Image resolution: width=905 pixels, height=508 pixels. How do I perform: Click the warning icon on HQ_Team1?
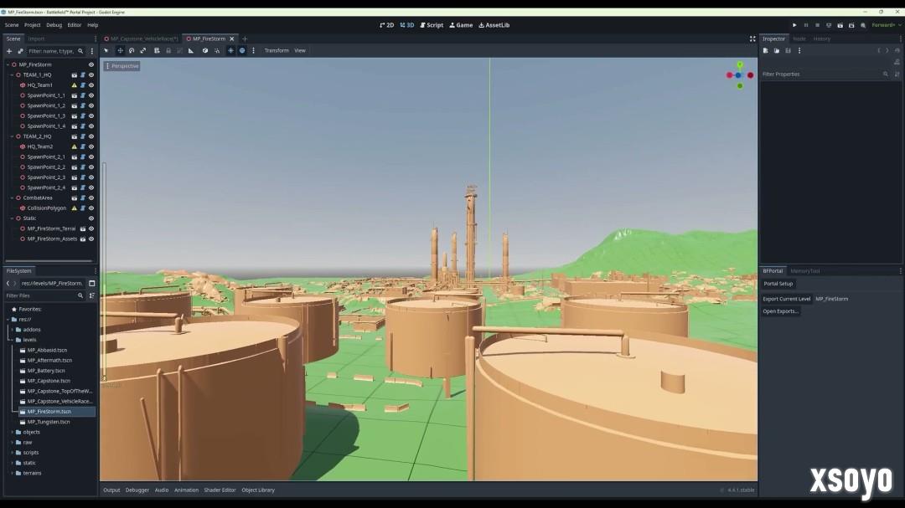[x=74, y=85]
